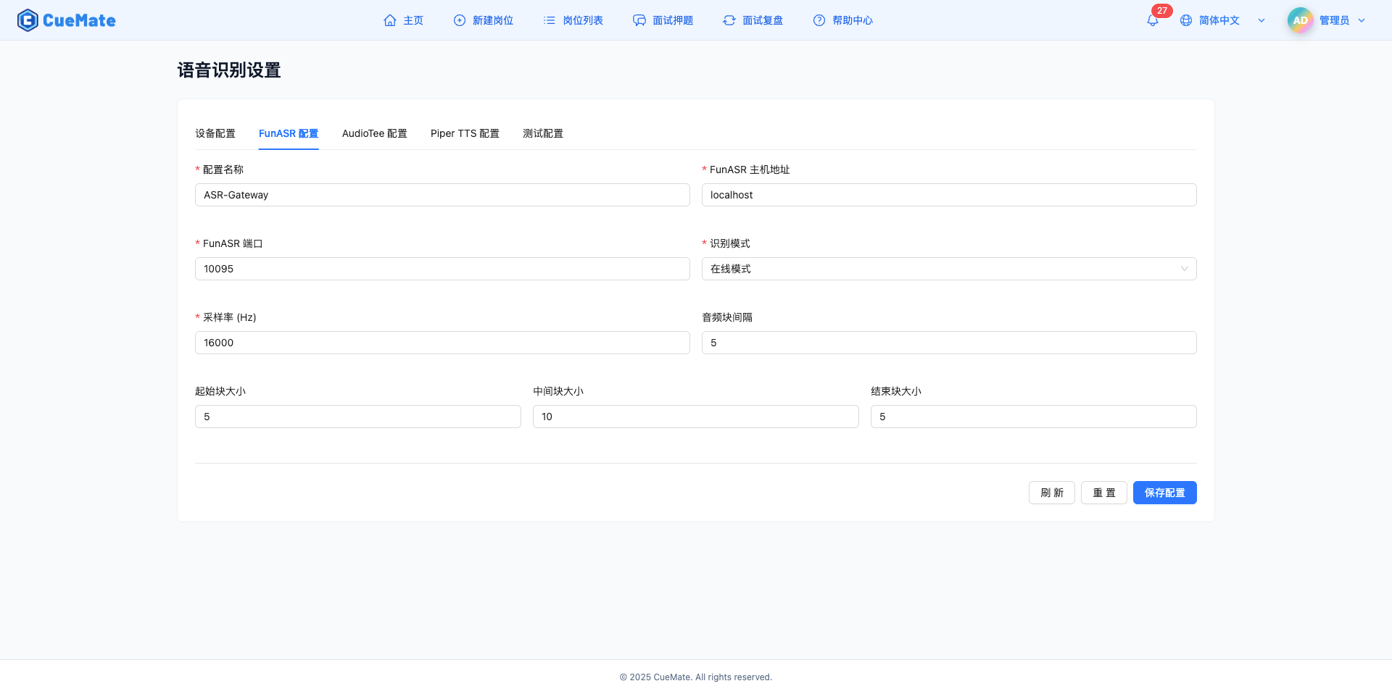The height and width of the screenshot is (694, 1392).
Task: Select the home icon beside 主页
Action: (389, 20)
